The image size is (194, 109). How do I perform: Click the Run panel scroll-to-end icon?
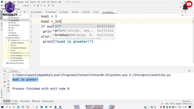(x=8, y=84)
